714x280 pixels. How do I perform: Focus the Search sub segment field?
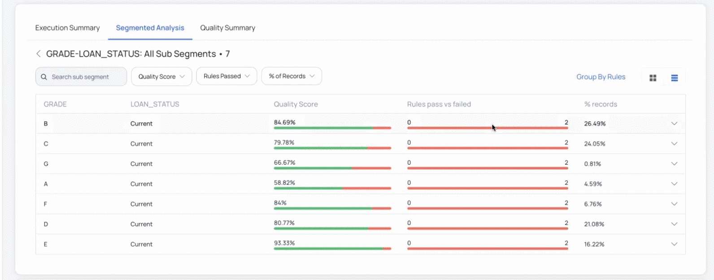[81, 77]
